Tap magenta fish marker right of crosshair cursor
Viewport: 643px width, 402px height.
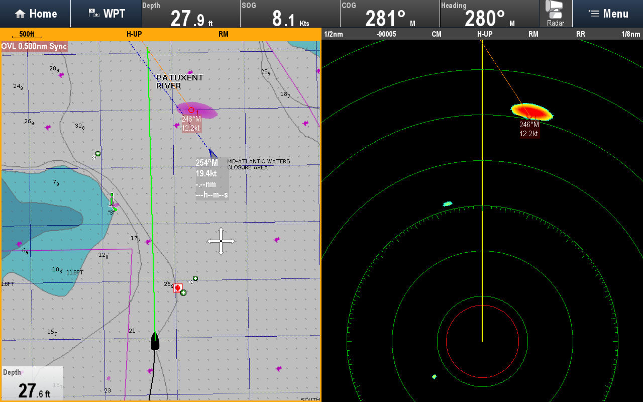[276, 240]
